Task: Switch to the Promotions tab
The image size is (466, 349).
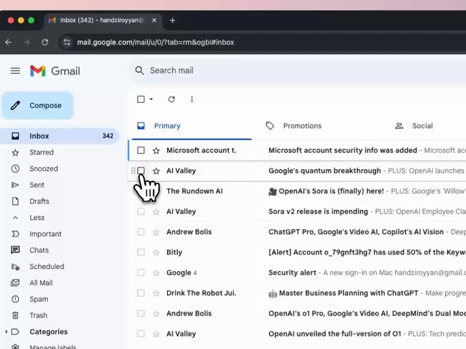Action: [x=302, y=126]
